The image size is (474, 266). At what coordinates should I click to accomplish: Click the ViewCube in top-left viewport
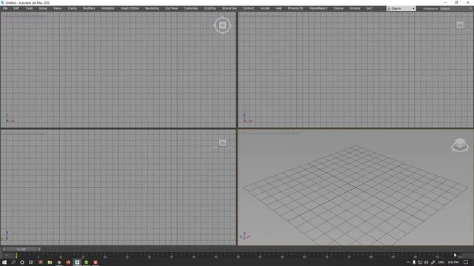222,25
